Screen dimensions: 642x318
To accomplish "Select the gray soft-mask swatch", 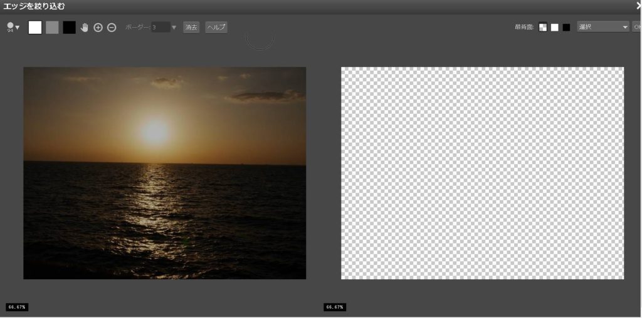I will (x=52, y=28).
